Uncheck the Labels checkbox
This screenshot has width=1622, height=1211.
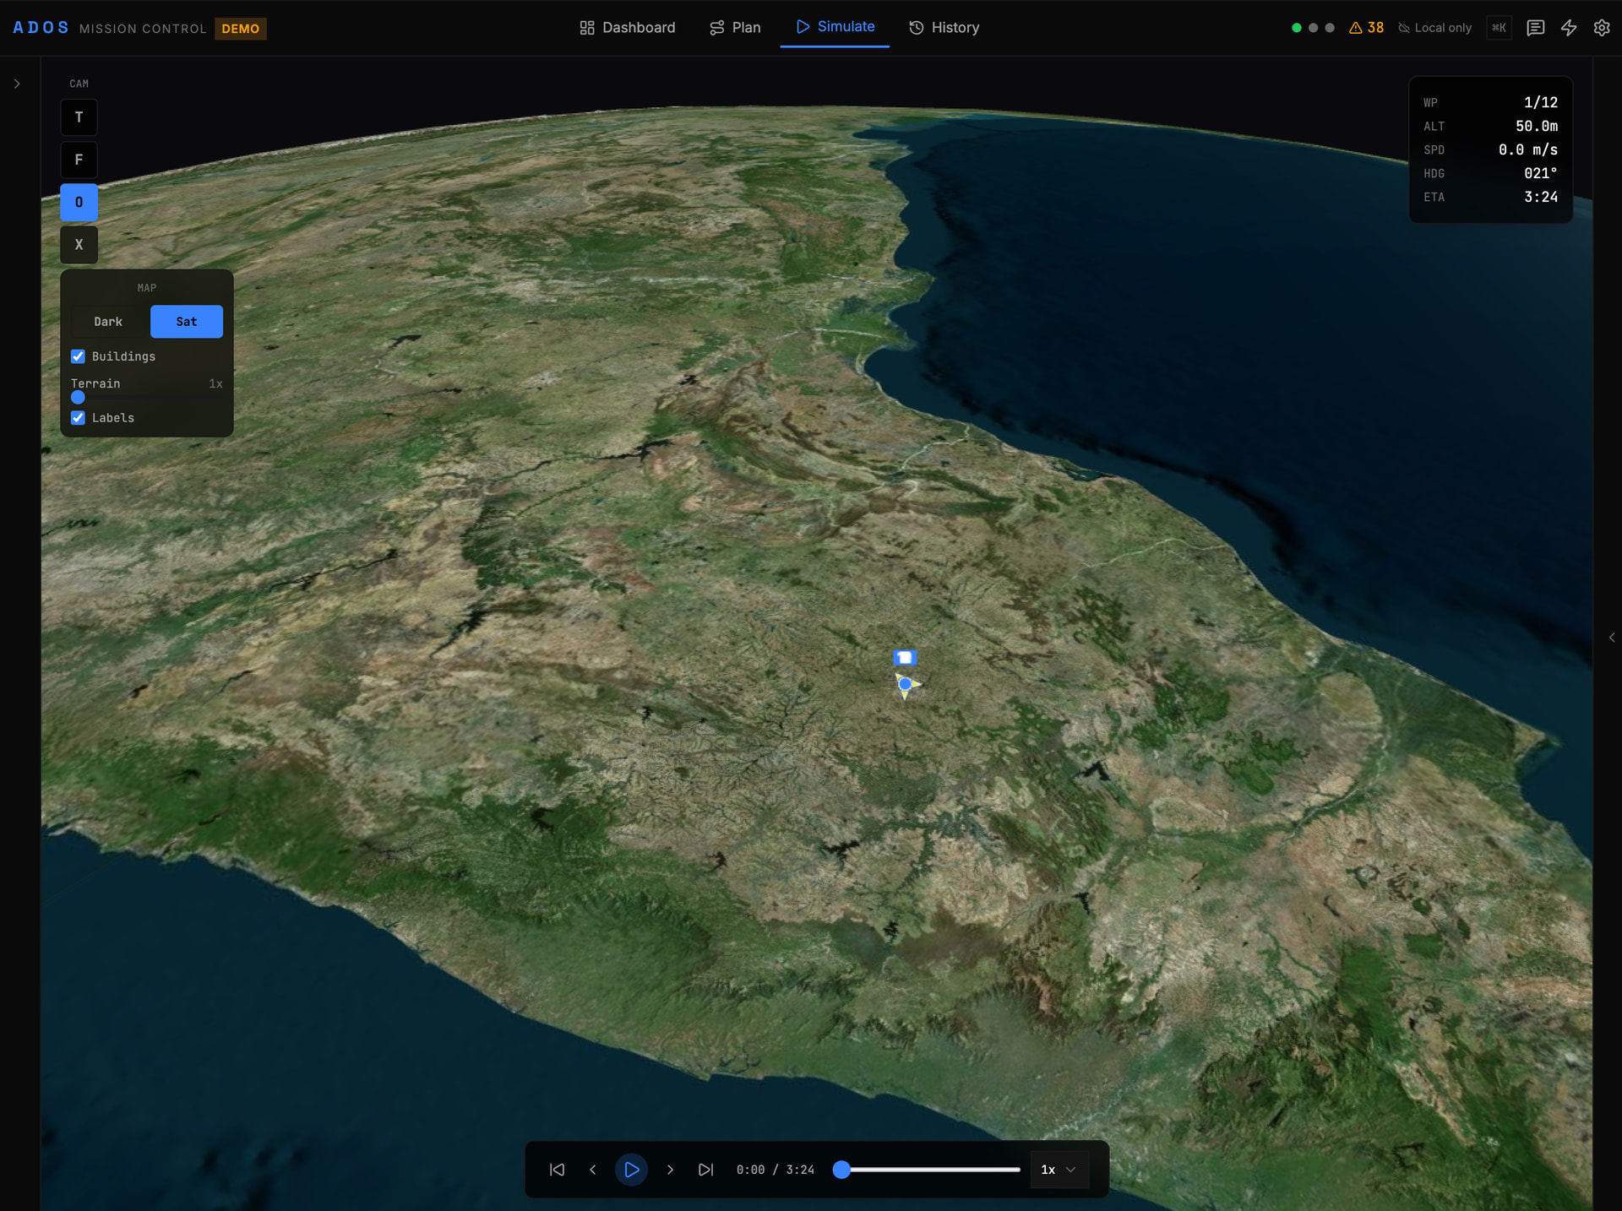pyautogui.click(x=78, y=418)
